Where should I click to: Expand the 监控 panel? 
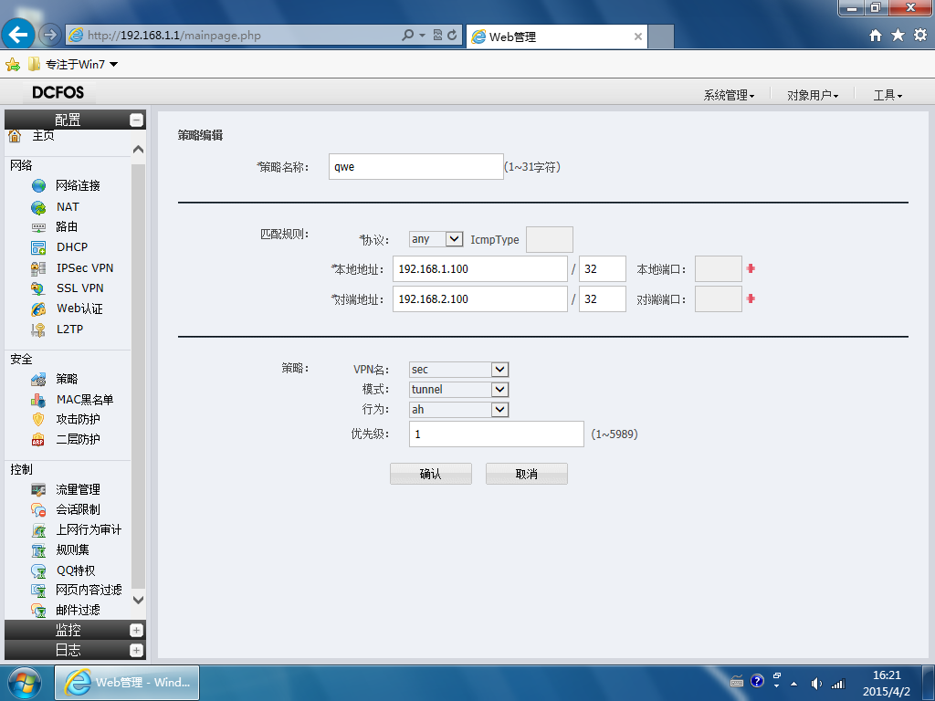(x=137, y=630)
